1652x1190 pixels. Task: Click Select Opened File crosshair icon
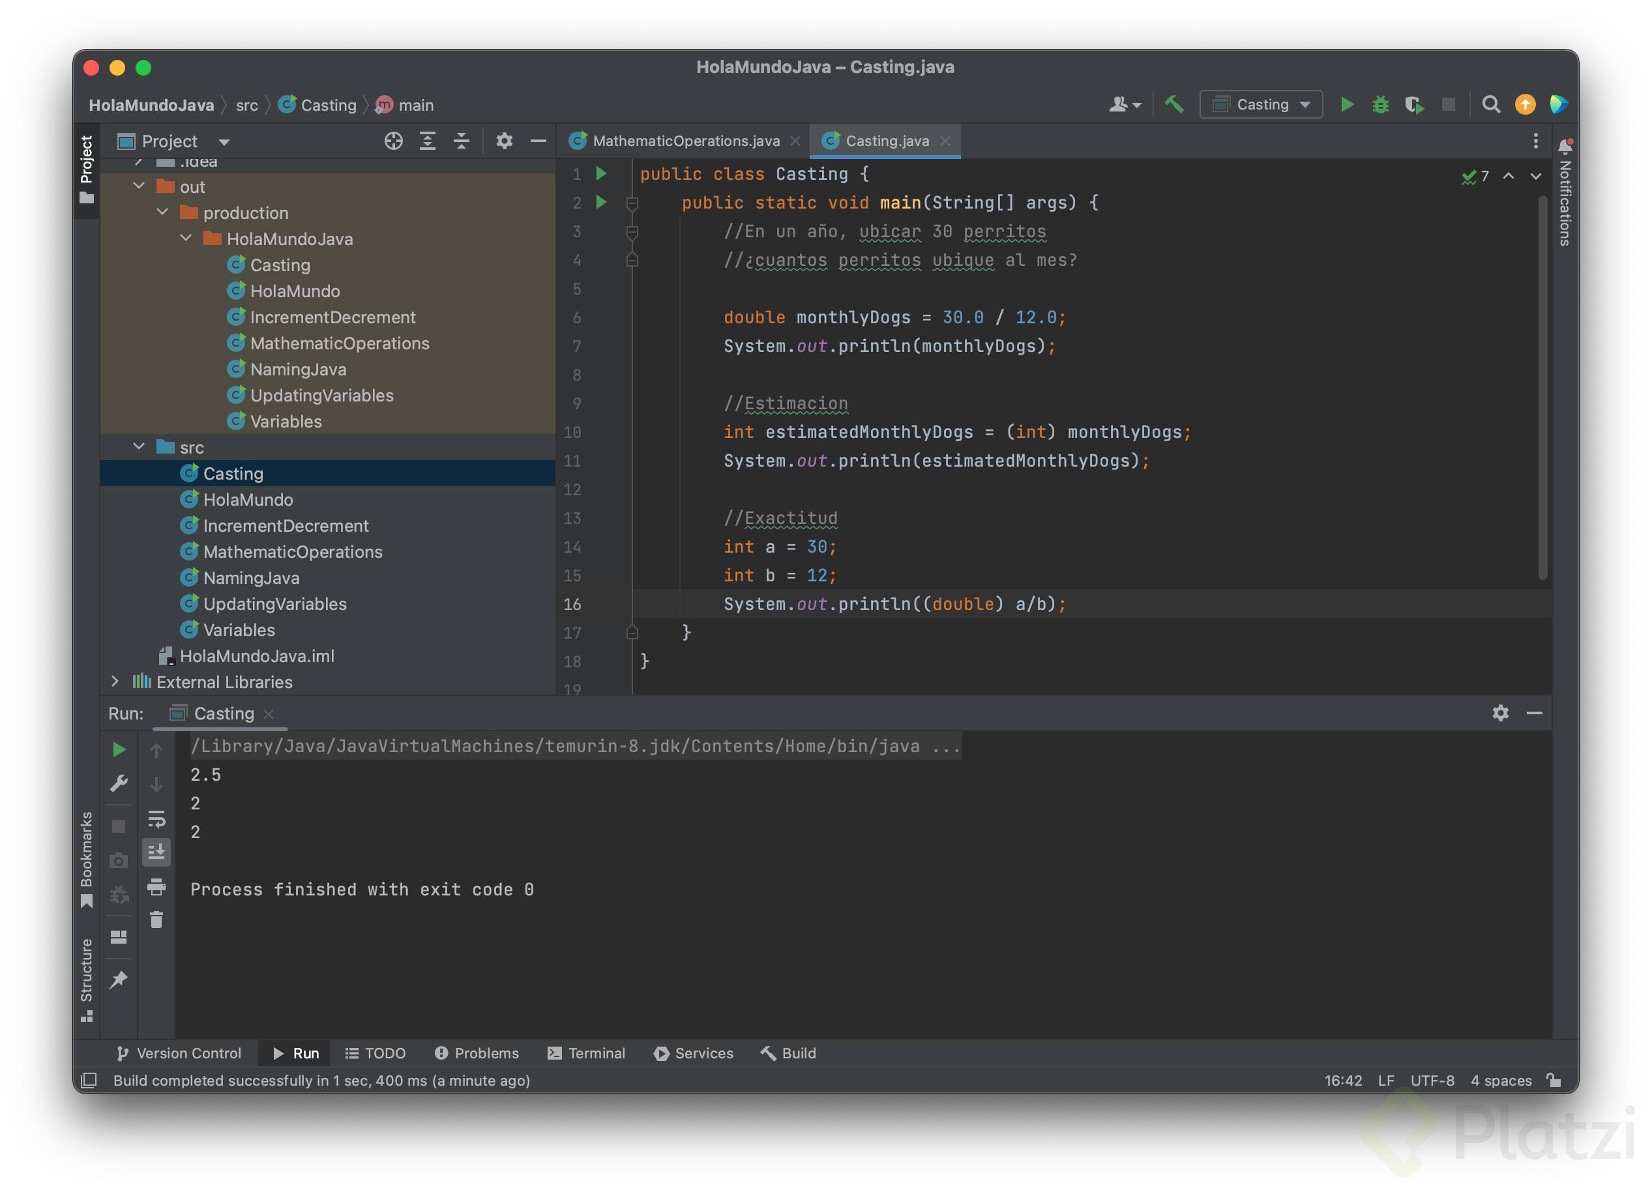coord(393,141)
